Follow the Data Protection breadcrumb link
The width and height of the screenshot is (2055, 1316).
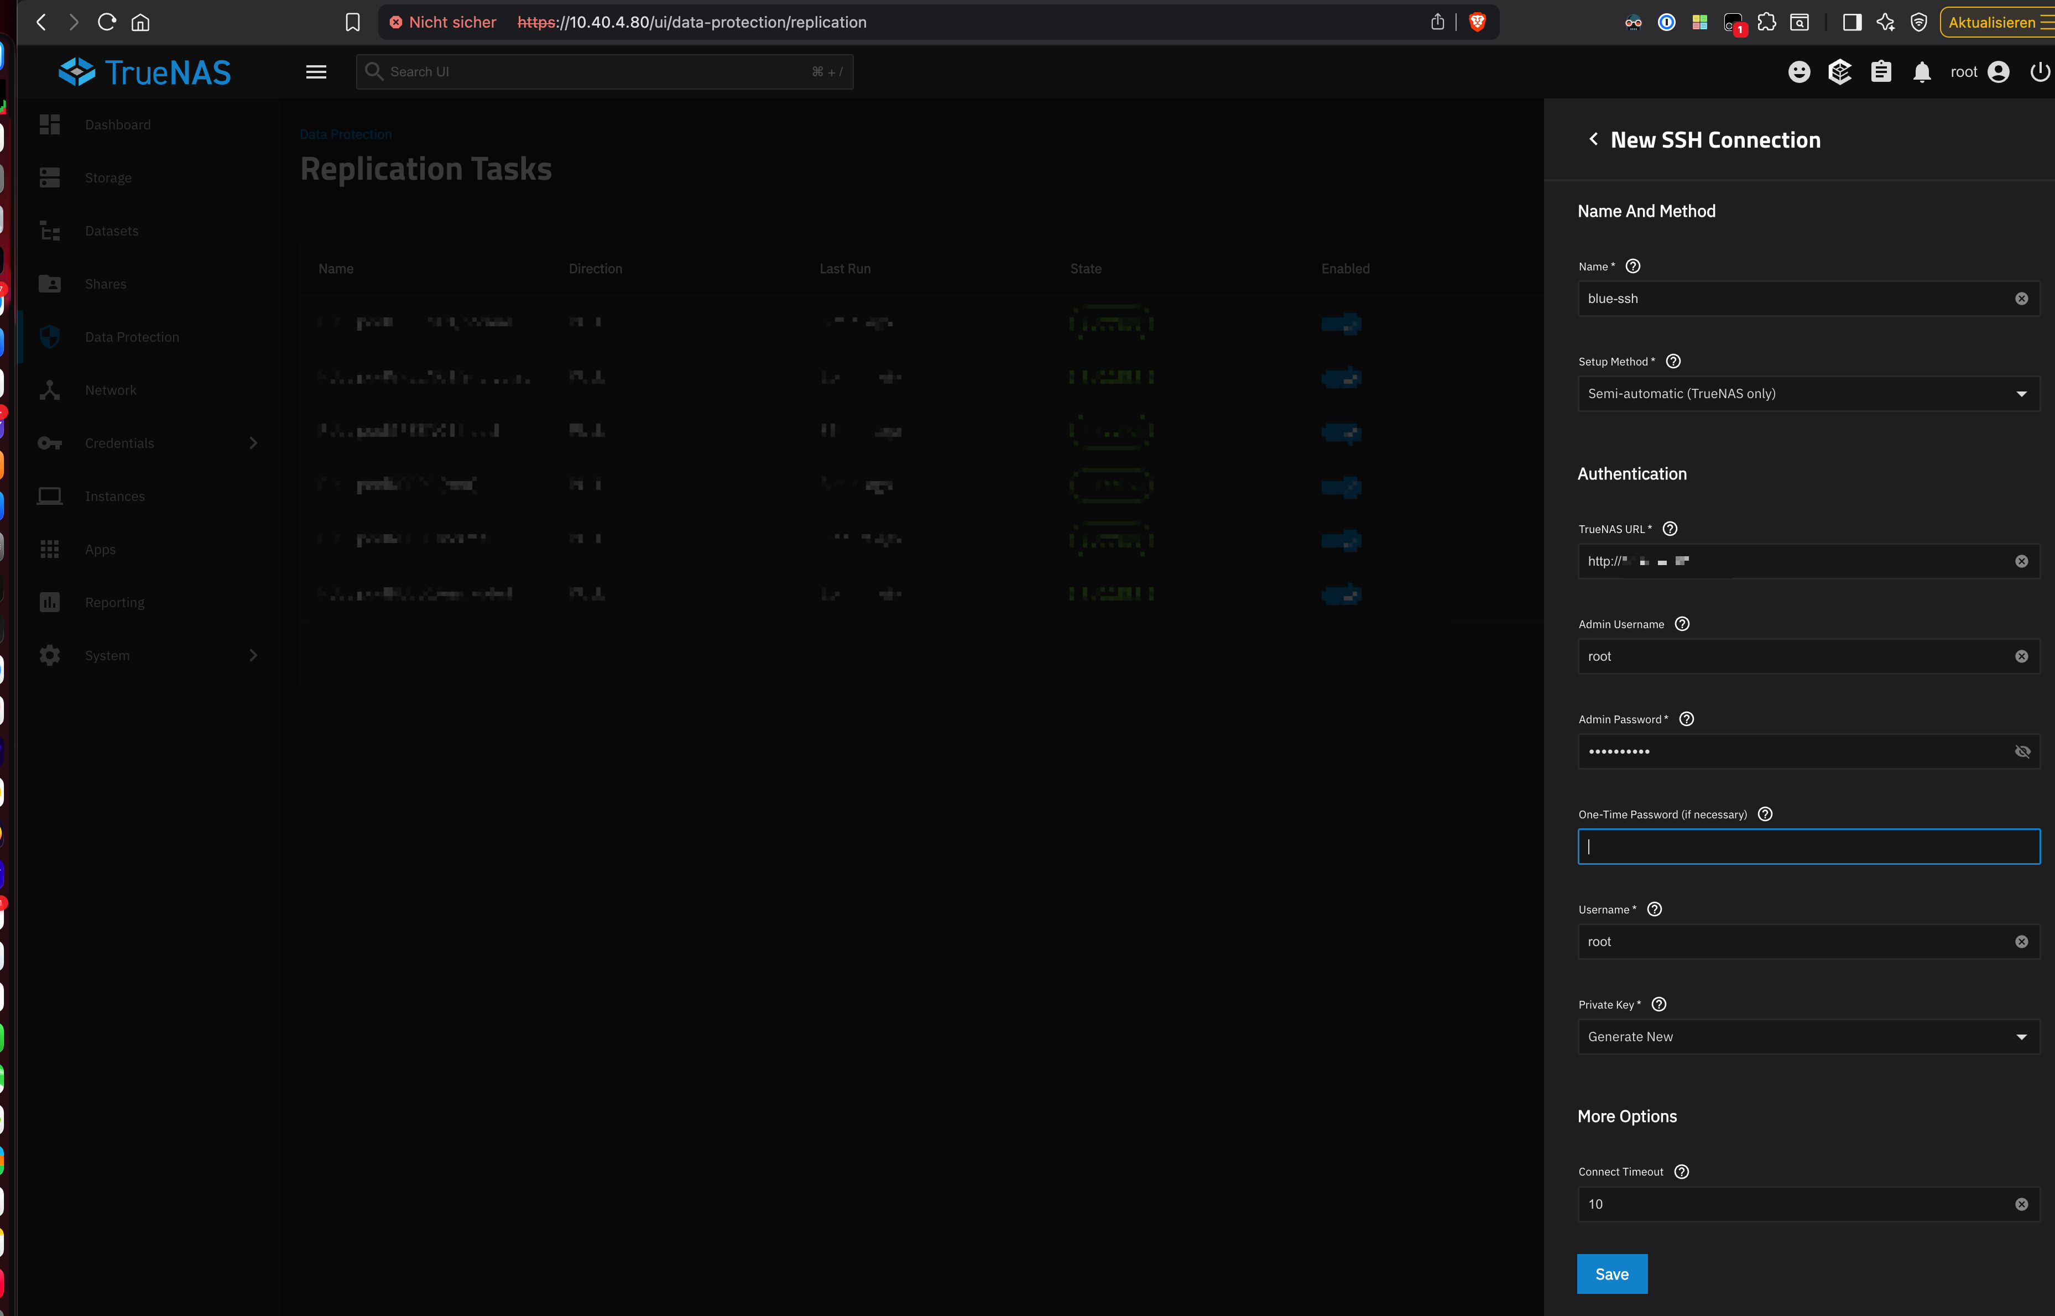(x=345, y=134)
